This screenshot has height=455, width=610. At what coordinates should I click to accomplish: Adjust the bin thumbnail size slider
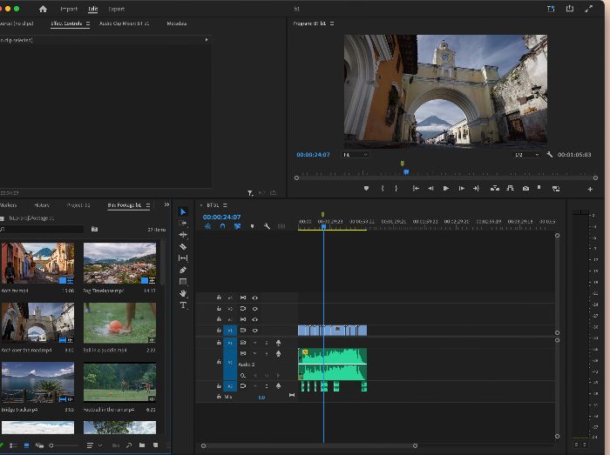[x=64, y=445]
